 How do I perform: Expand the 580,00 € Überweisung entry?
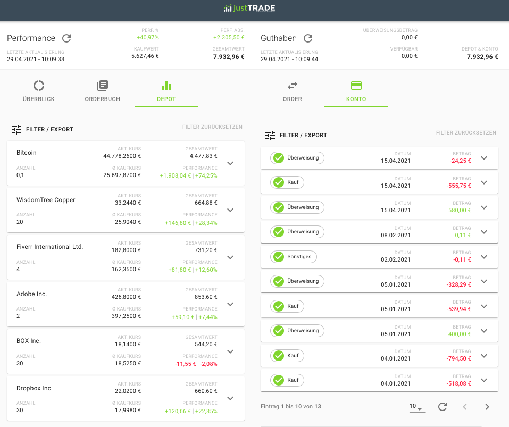coord(484,207)
